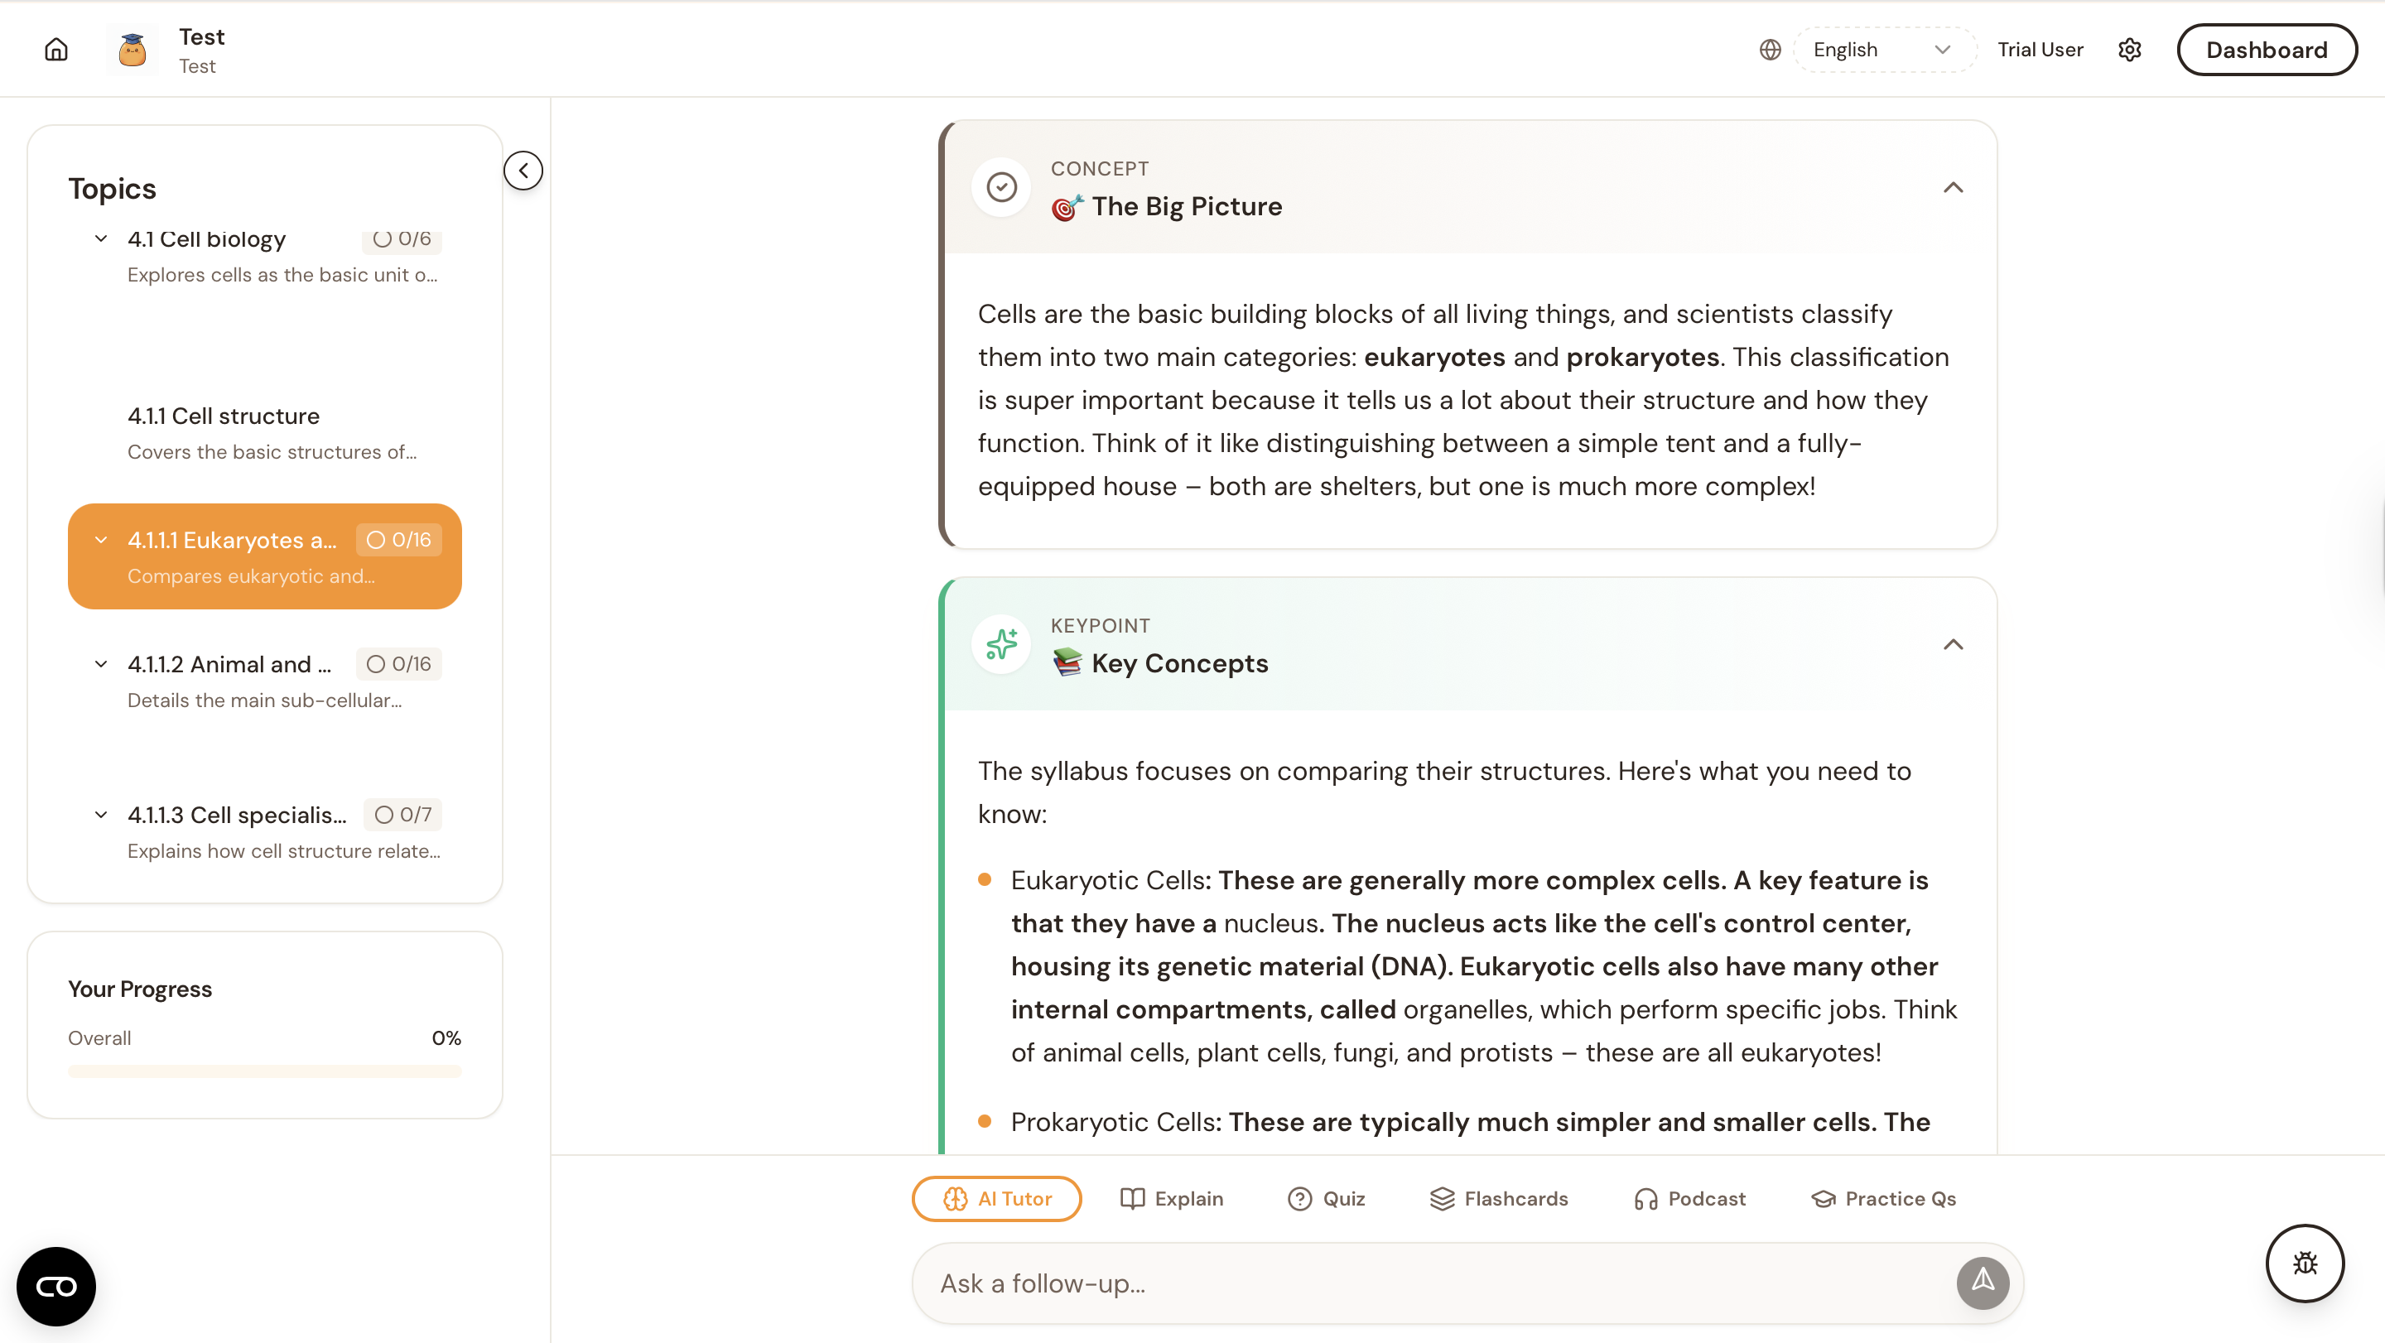Image resolution: width=2385 pixels, height=1343 pixels.
Task: Click the globe language icon
Action: [x=1770, y=50]
